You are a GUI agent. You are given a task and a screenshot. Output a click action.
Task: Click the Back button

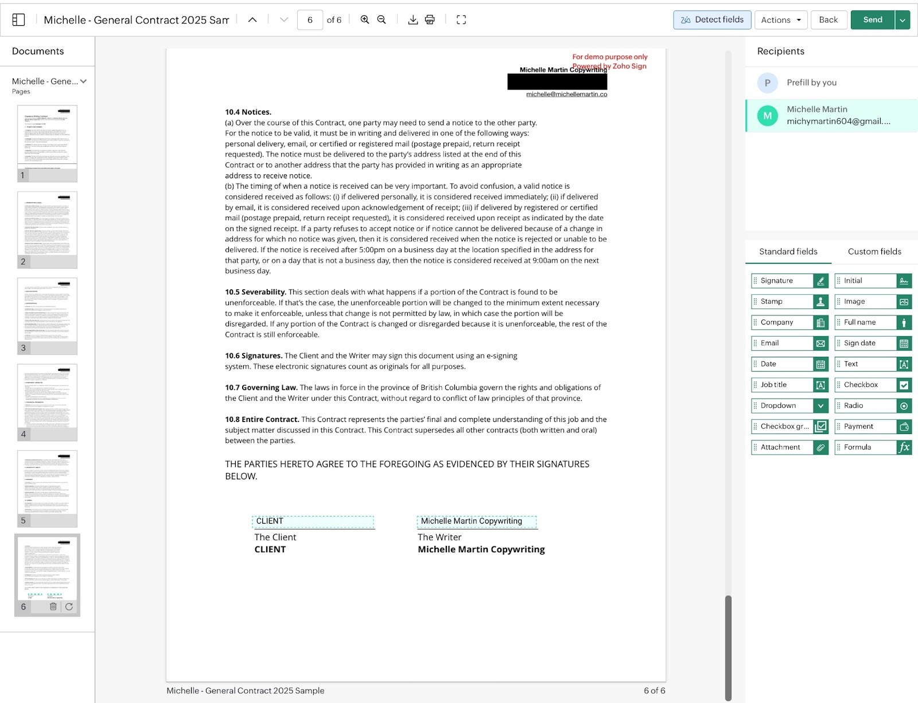pyautogui.click(x=828, y=19)
